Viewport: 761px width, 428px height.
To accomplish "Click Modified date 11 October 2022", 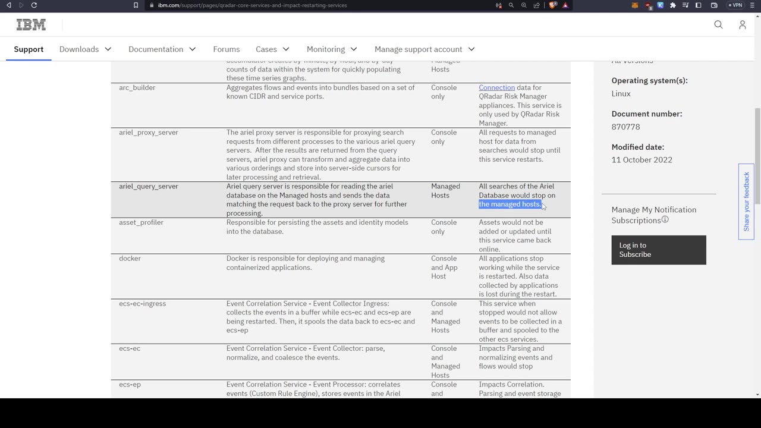I will point(641,160).
